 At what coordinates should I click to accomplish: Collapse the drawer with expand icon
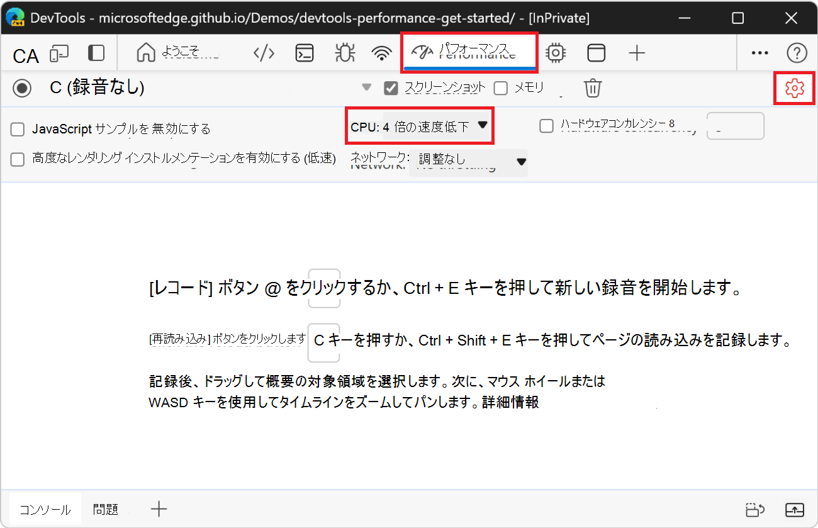[x=795, y=509]
